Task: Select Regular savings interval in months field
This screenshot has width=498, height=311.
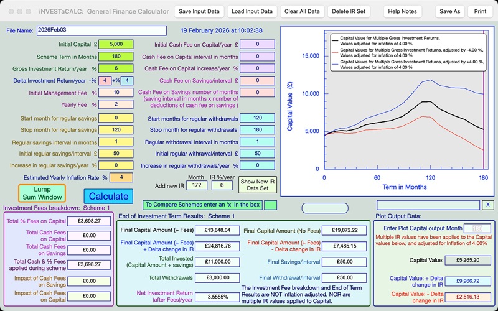Action: [116, 142]
